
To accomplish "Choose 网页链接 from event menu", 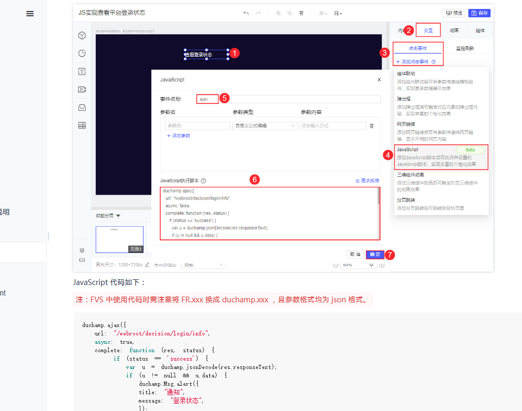I will point(442,131).
